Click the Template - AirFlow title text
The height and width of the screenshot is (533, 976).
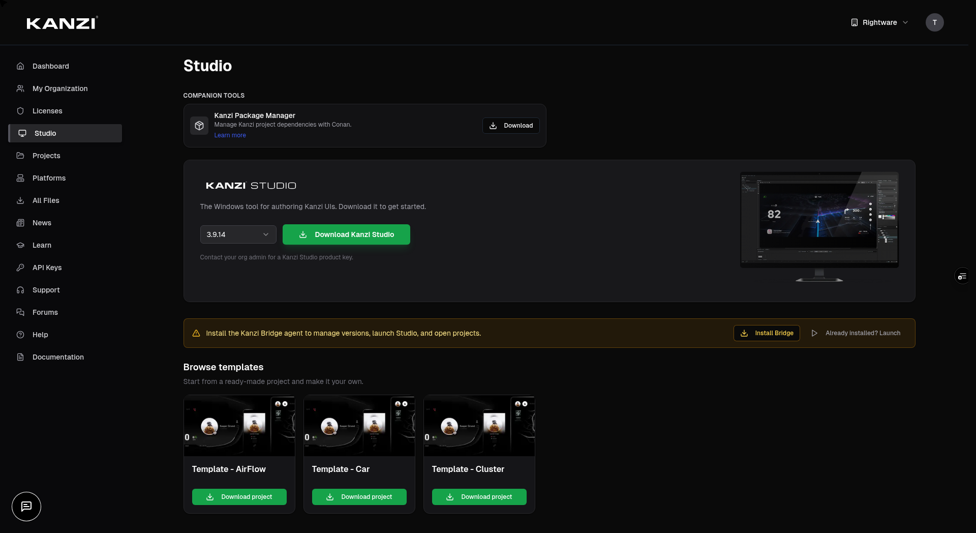229,469
